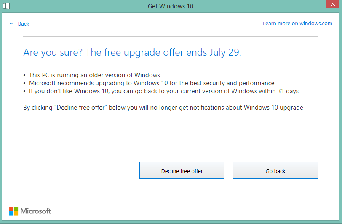Click the Get Windows 10 title text
The width and height of the screenshot is (342, 224).
pos(171,6)
